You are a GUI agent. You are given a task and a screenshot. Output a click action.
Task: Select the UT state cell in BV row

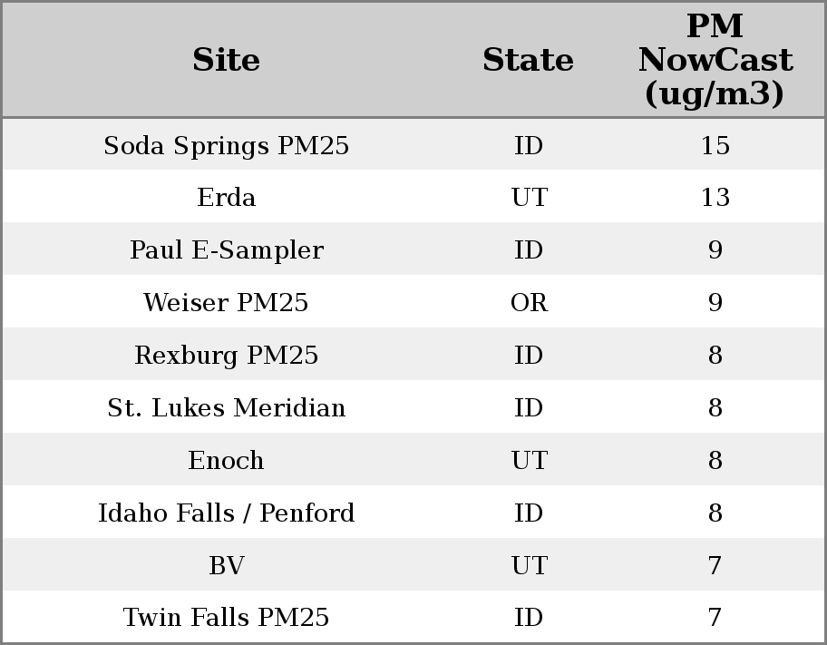click(x=529, y=566)
